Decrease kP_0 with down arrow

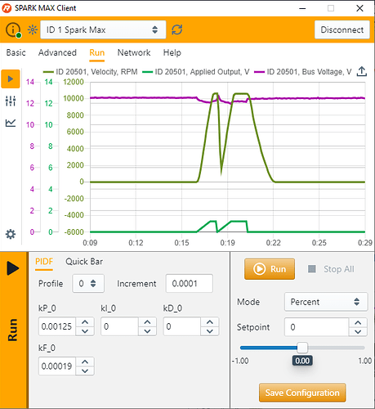click(85, 331)
